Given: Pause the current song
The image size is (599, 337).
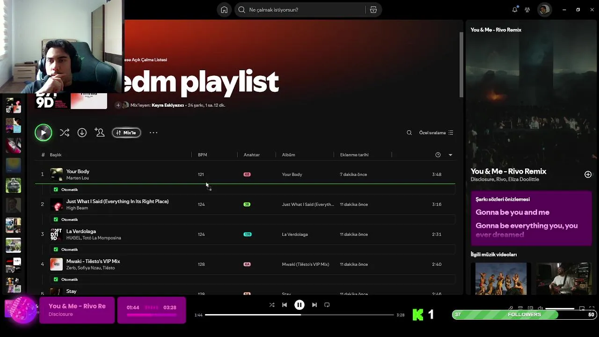Looking at the screenshot, I should (299, 305).
